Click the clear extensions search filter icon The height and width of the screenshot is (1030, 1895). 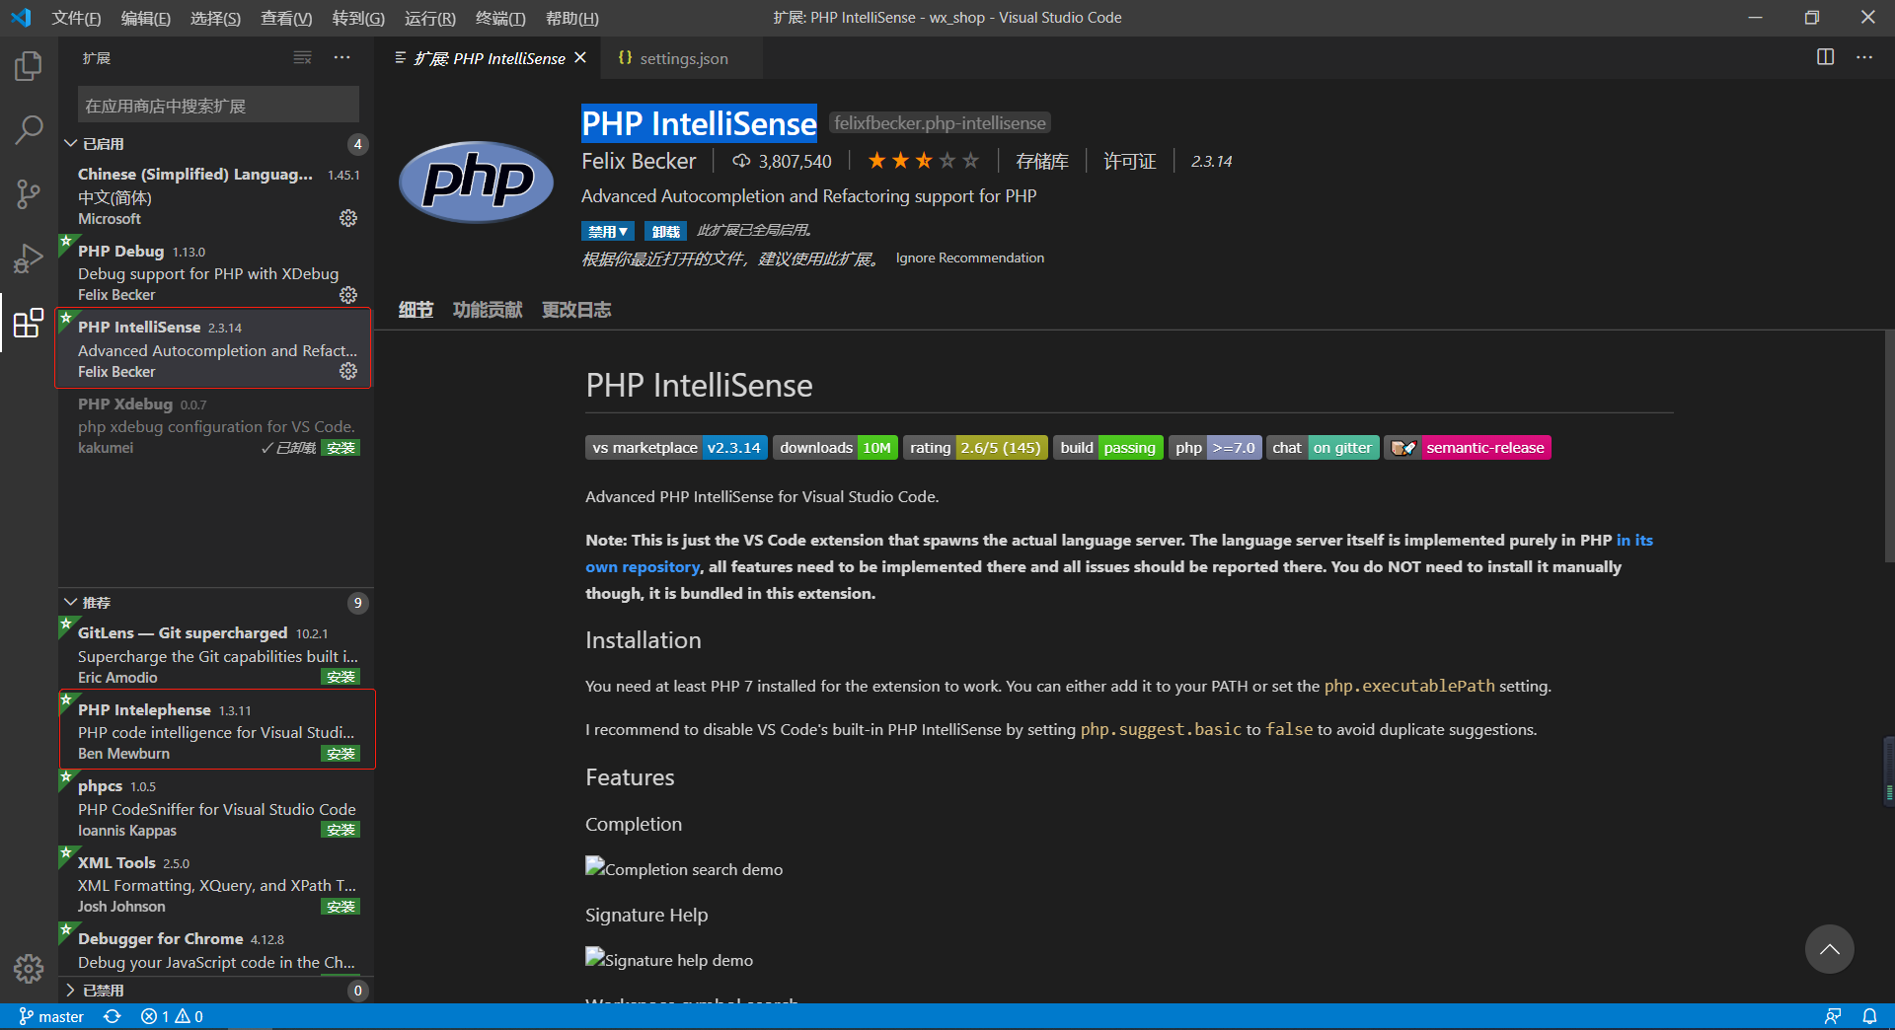point(302,58)
